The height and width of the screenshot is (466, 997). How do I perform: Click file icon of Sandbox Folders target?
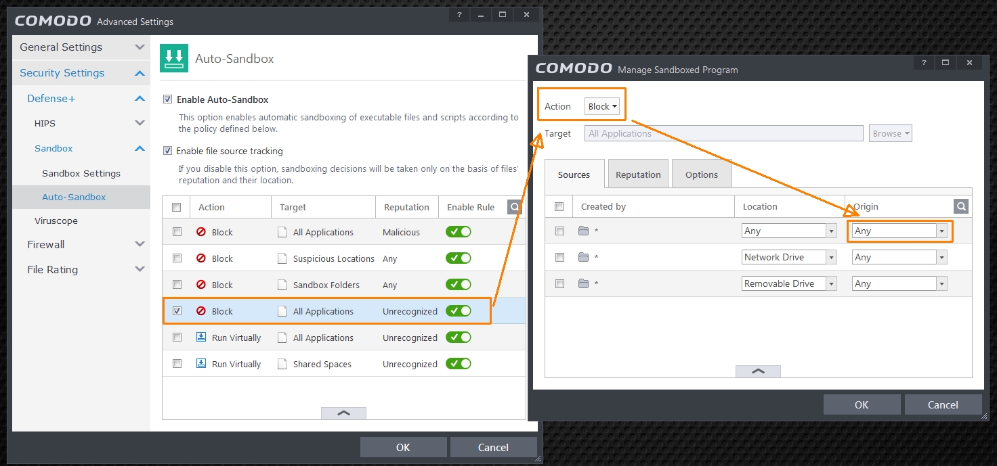282,285
